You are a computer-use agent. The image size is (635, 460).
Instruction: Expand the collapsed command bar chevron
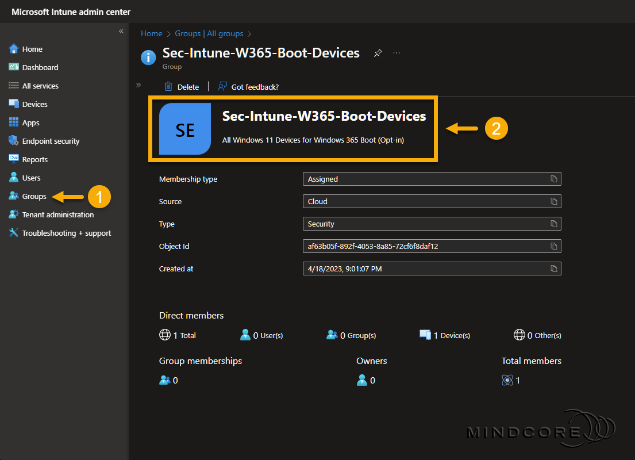click(x=138, y=84)
